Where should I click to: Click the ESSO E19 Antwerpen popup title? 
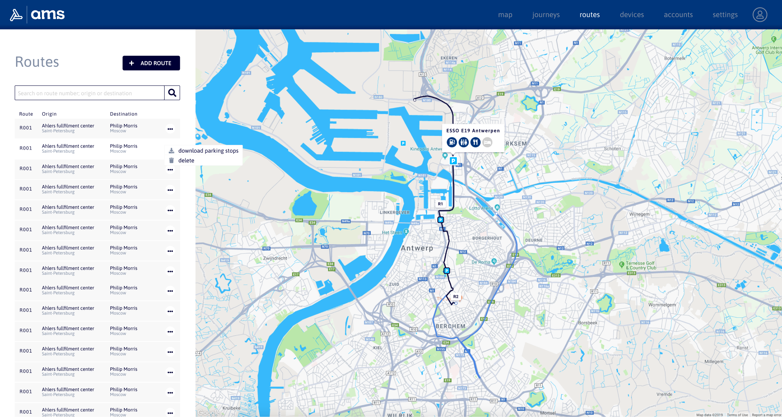(x=473, y=130)
